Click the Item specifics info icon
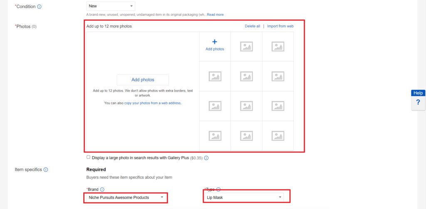426x209 pixels. pyautogui.click(x=46, y=170)
